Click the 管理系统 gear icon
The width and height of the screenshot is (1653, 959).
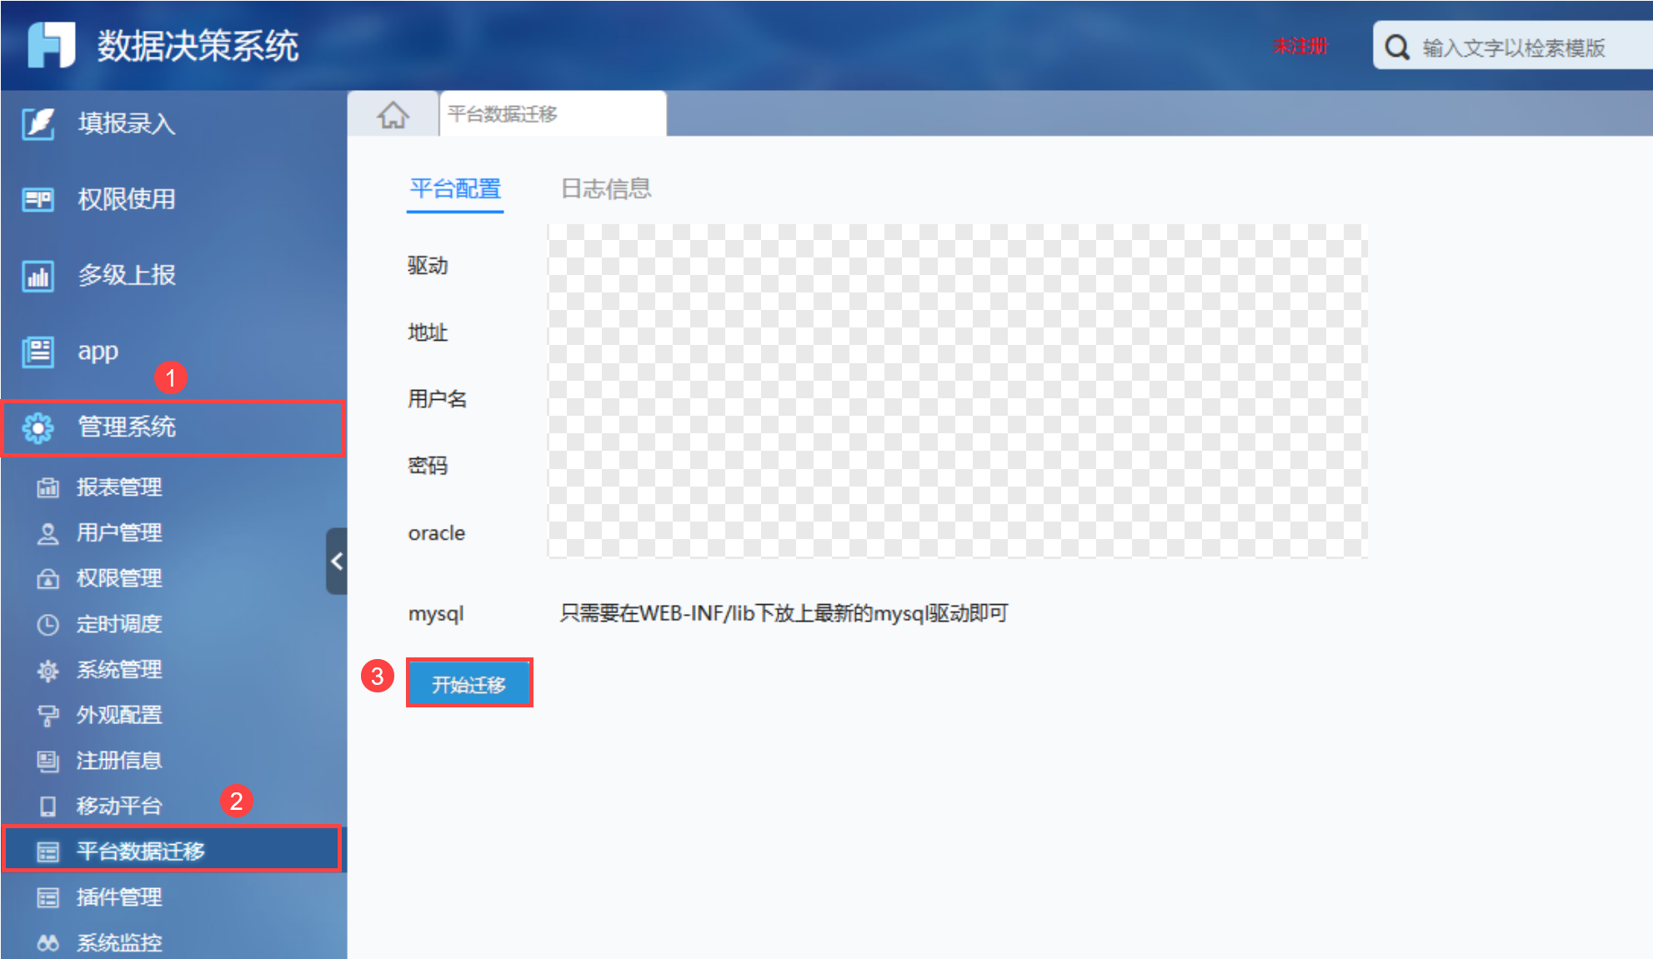click(38, 427)
